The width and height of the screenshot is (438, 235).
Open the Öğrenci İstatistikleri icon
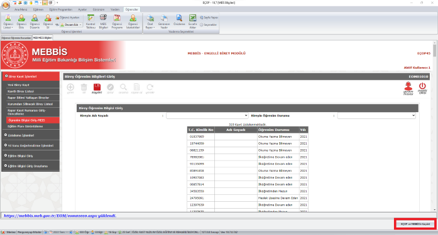133,21
